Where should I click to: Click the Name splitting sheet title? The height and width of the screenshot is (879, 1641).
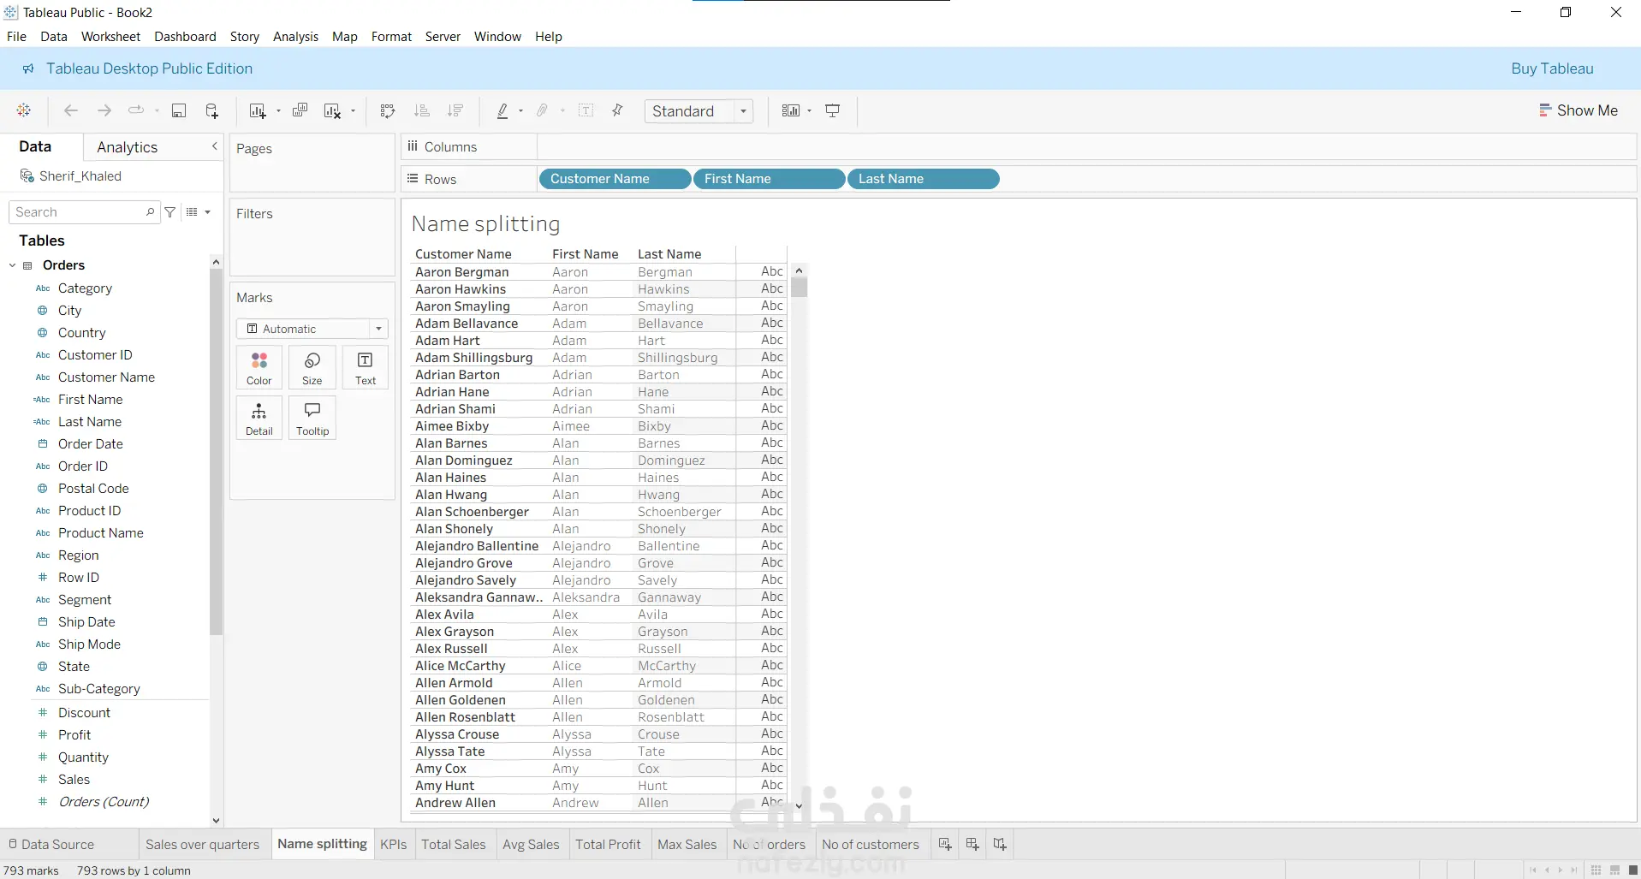pyautogui.click(x=485, y=224)
